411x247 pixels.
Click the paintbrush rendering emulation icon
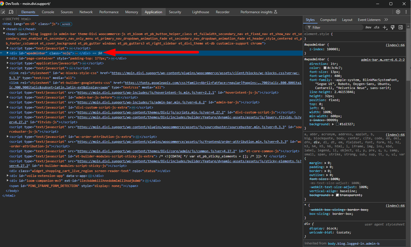click(393, 27)
